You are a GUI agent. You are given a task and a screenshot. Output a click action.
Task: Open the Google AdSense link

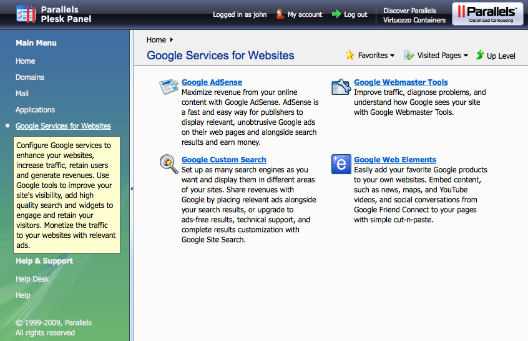click(x=212, y=82)
